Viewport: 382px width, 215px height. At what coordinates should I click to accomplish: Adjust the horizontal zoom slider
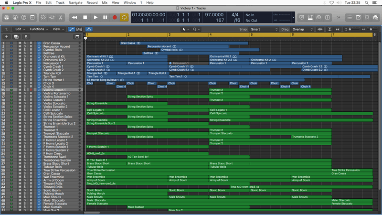coord(371,29)
